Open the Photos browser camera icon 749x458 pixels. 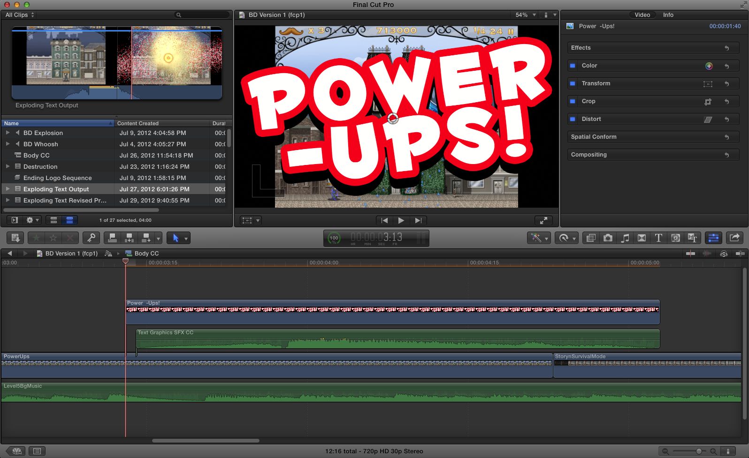pos(608,238)
